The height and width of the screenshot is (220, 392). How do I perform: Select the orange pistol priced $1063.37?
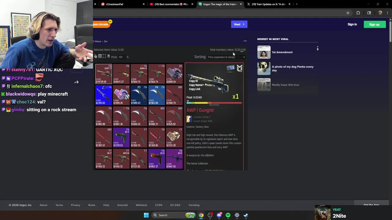click(x=157, y=159)
